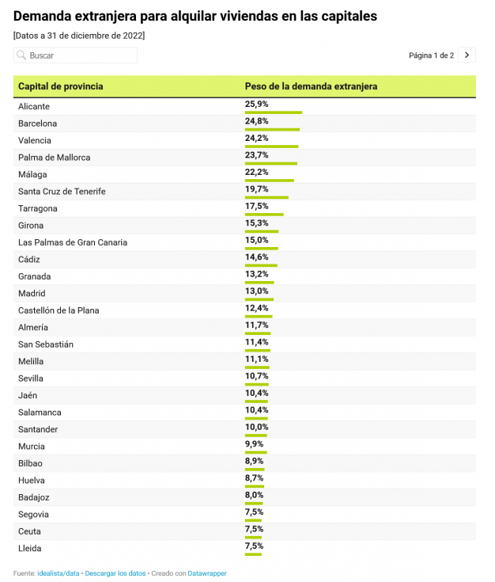
Task: Click the Alicante 25,9% bar
Action: 274,112
